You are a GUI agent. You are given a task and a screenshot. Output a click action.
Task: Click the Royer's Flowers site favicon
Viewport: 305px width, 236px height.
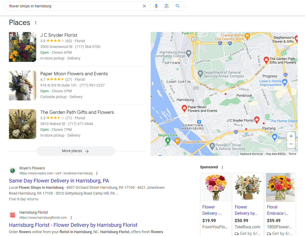(13, 171)
